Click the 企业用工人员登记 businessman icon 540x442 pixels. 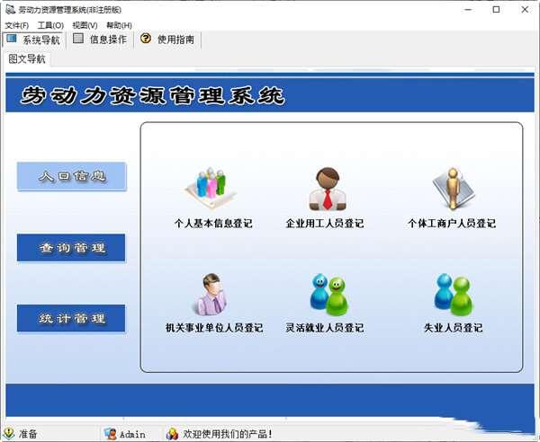[325, 188]
